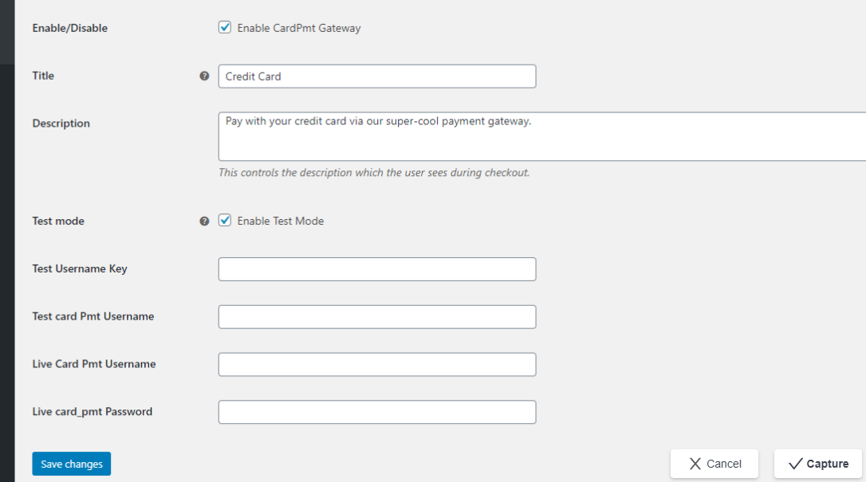Click the Enable Test Mode text label

[279, 221]
